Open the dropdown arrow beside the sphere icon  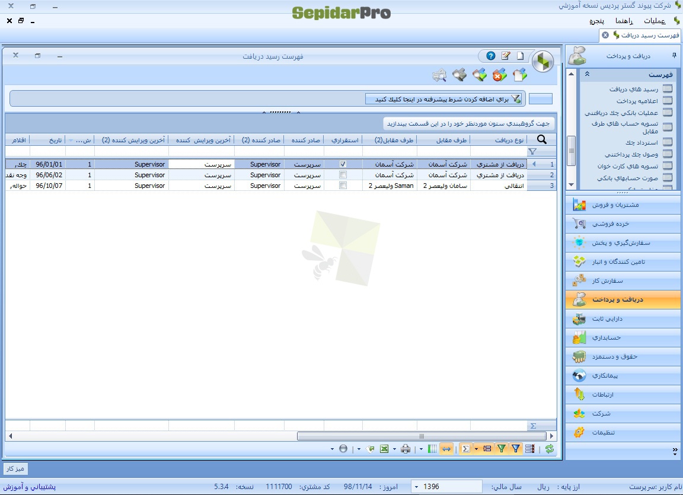(x=333, y=449)
